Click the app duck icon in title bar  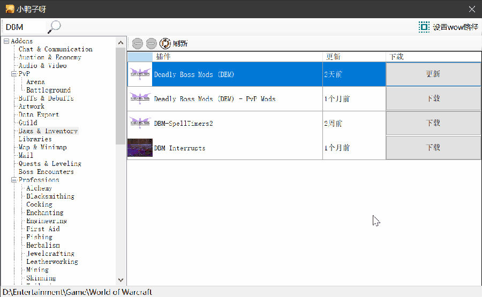point(10,9)
